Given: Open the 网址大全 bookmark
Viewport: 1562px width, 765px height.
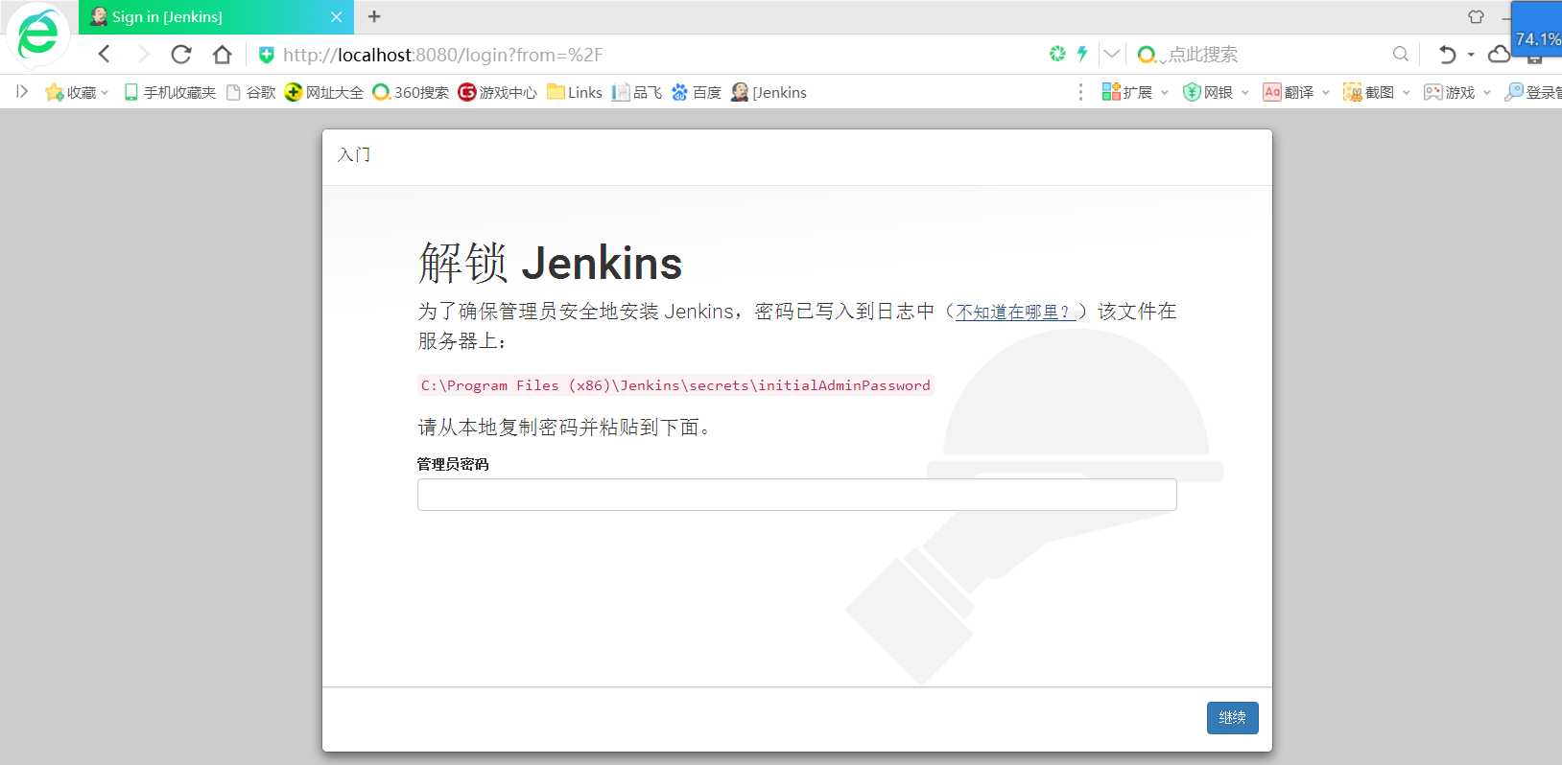Looking at the screenshot, I should (x=324, y=92).
